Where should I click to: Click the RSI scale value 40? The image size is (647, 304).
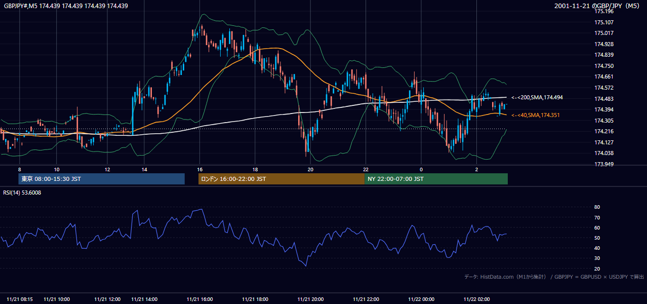(597, 248)
